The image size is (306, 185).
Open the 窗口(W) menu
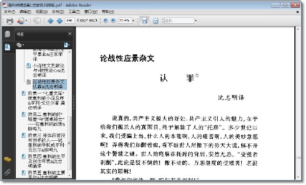coord(91,12)
